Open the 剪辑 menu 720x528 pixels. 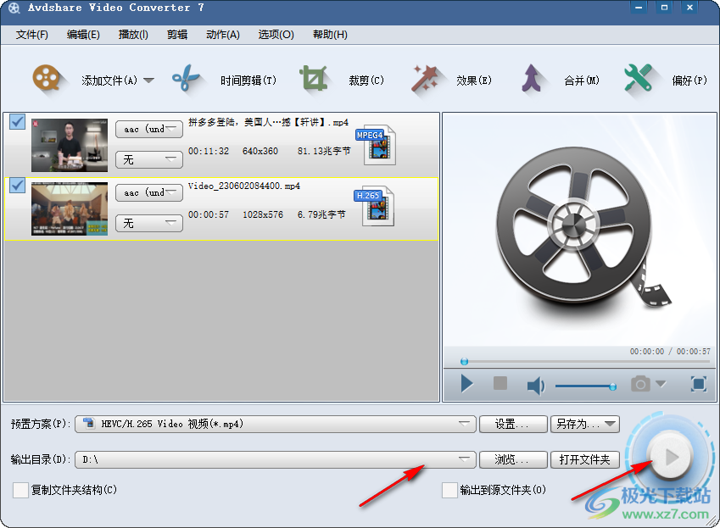(177, 35)
